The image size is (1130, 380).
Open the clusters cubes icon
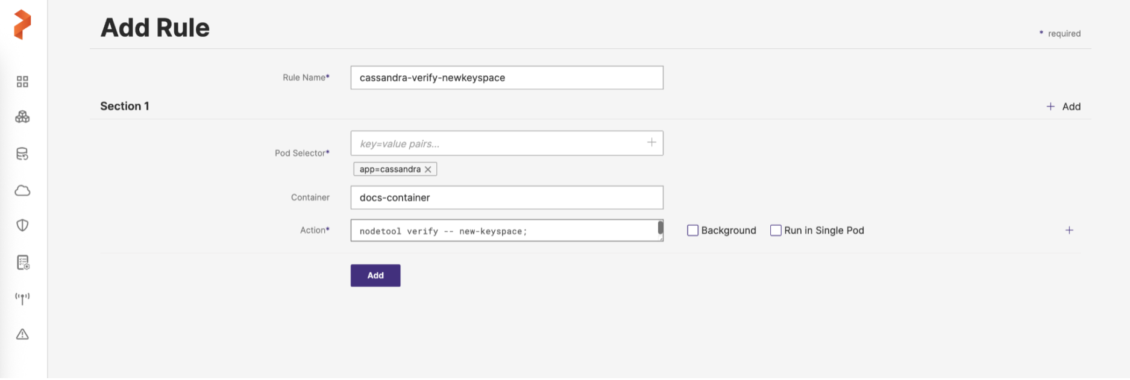(x=22, y=117)
